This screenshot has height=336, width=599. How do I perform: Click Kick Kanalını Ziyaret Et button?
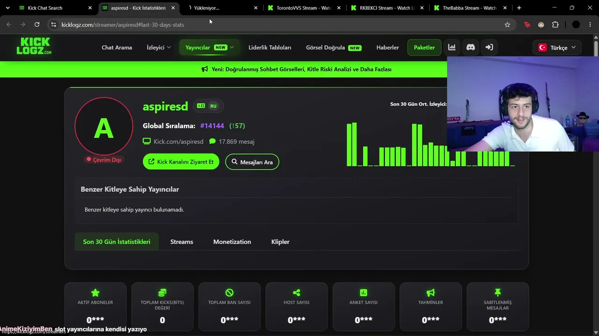[181, 161]
